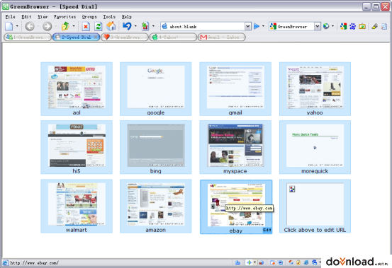The width and height of the screenshot is (392, 268).
Task: Click the blue Go arrow button
Action: point(257,26)
